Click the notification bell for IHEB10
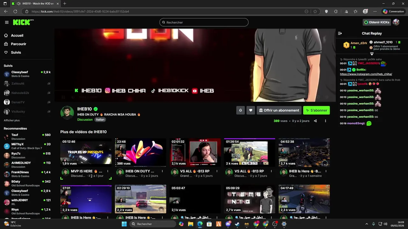Screen dimensions: 408x229 tap(241, 110)
